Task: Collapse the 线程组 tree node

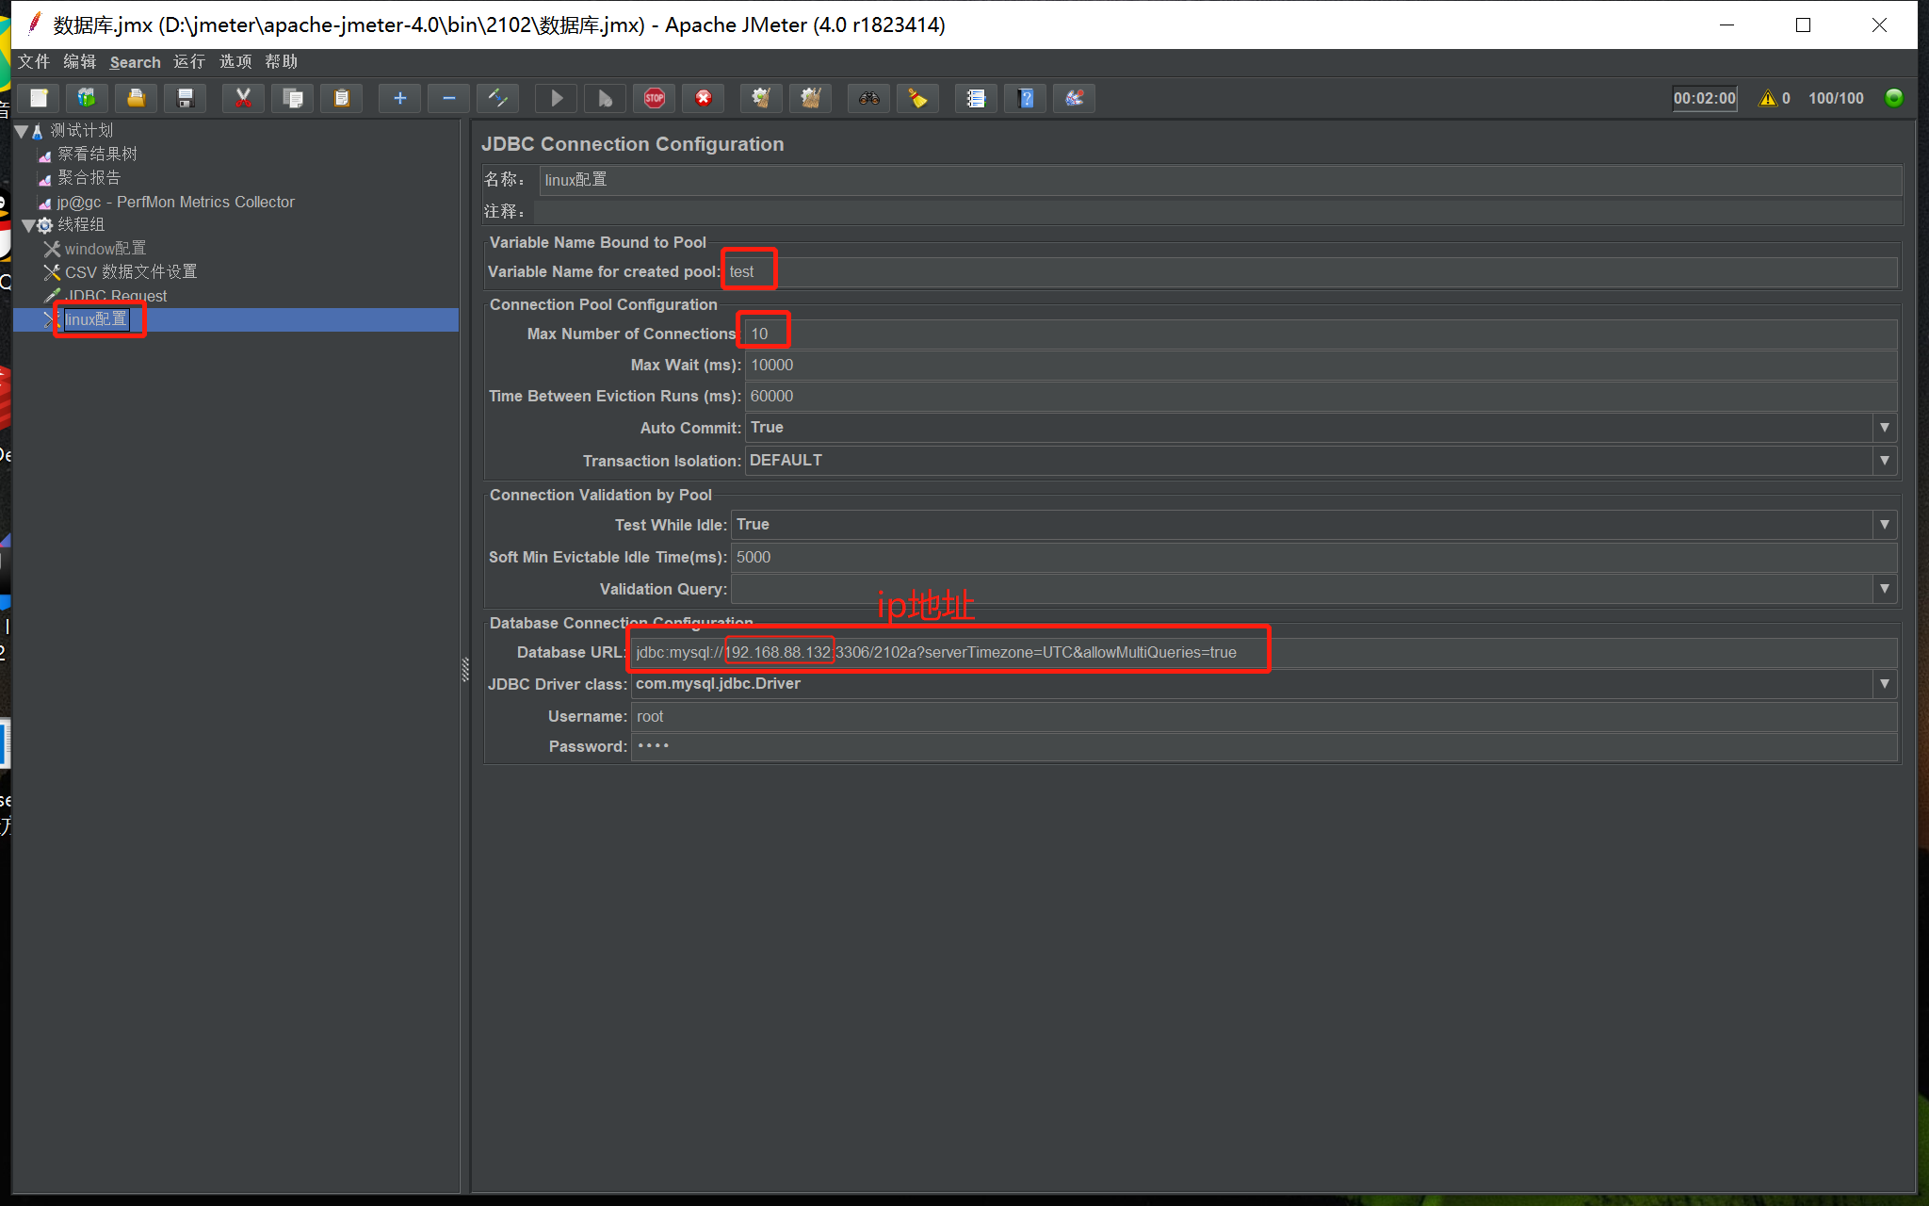Action: pyautogui.click(x=28, y=225)
